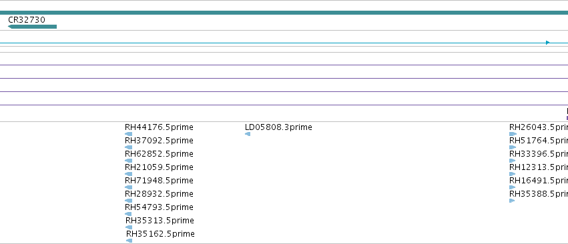Click the RH33396.5prime label

[x=539, y=154]
